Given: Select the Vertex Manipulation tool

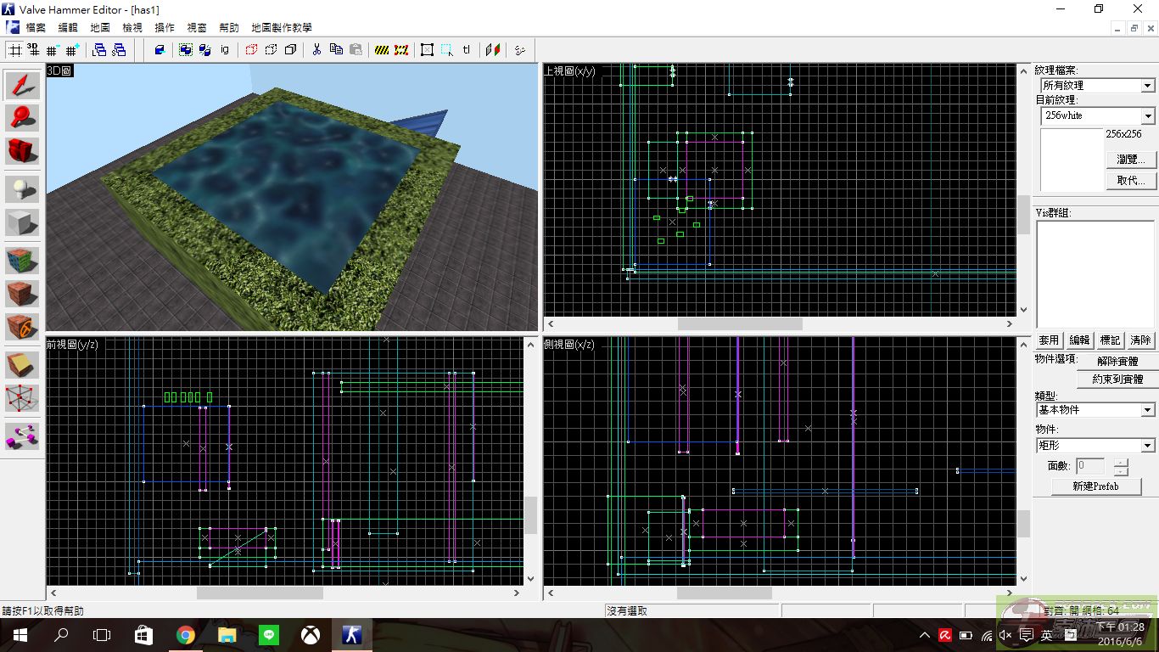Looking at the screenshot, I should pos(23,397).
